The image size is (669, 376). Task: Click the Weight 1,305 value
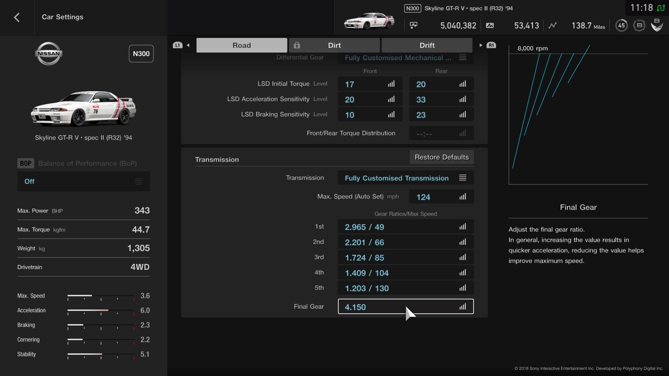pyautogui.click(x=138, y=248)
